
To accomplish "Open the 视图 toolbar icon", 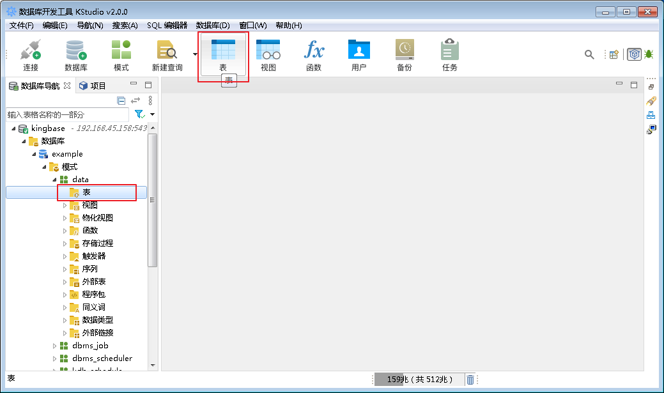I will [268, 54].
